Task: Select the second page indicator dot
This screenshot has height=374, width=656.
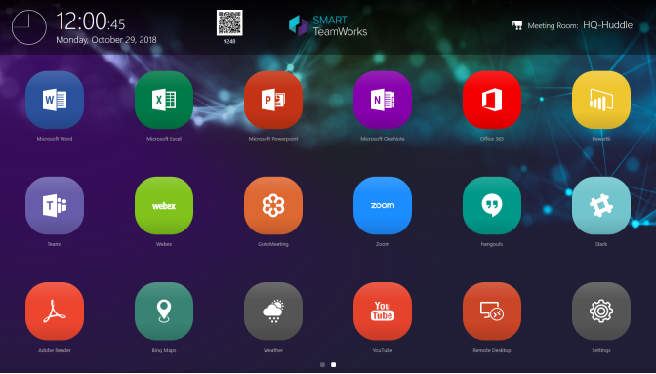Action: pyautogui.click(x=334, y=365)
